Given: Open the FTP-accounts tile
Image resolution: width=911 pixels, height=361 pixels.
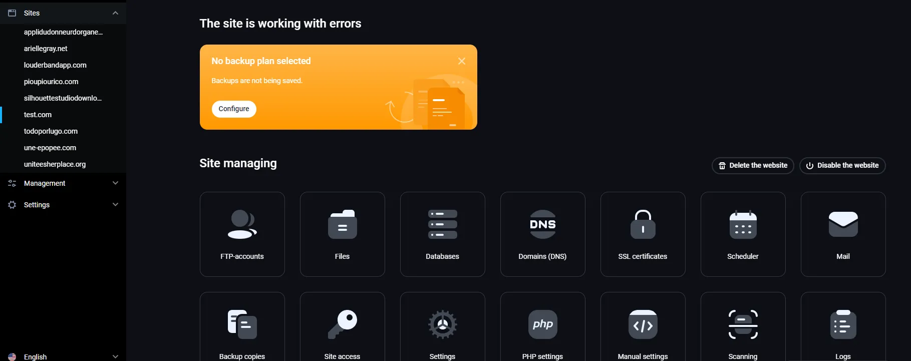Looking at the screenshot, I should coord(242,234).
